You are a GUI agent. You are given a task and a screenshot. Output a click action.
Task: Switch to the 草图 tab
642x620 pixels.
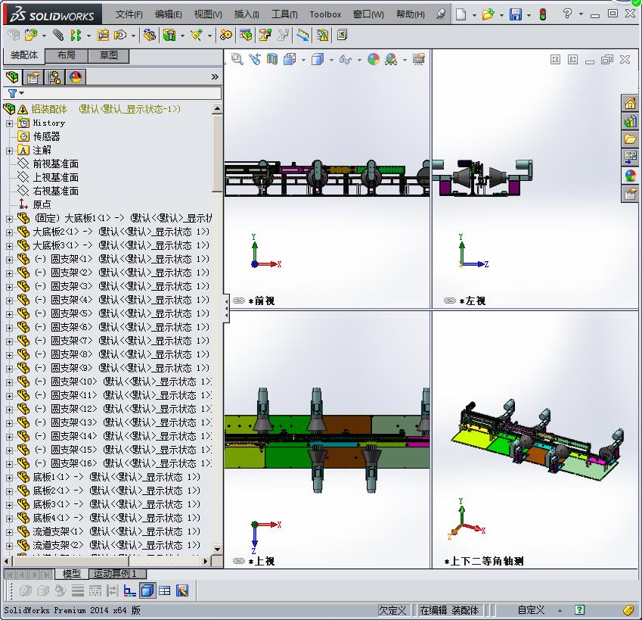coord(108,55)
